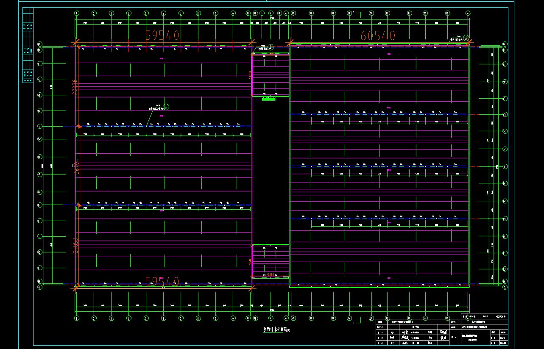The image size is (544, 349).
Task: Click axis bubble 1 in the top row
Action: [77, 13]
